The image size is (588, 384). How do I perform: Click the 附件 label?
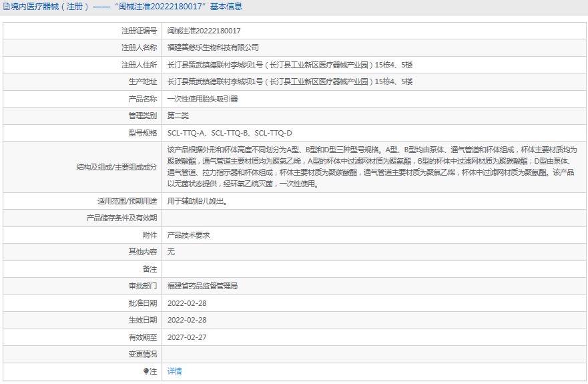point(150,235)
